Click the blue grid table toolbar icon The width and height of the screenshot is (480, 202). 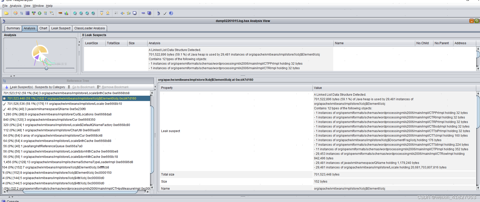pos(28,13)
